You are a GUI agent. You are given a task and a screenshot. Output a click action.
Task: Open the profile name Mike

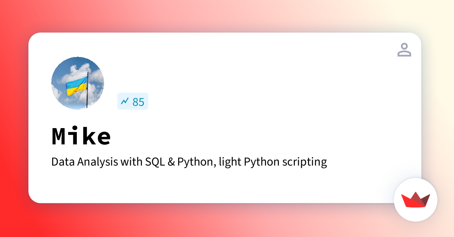[81, 136]
